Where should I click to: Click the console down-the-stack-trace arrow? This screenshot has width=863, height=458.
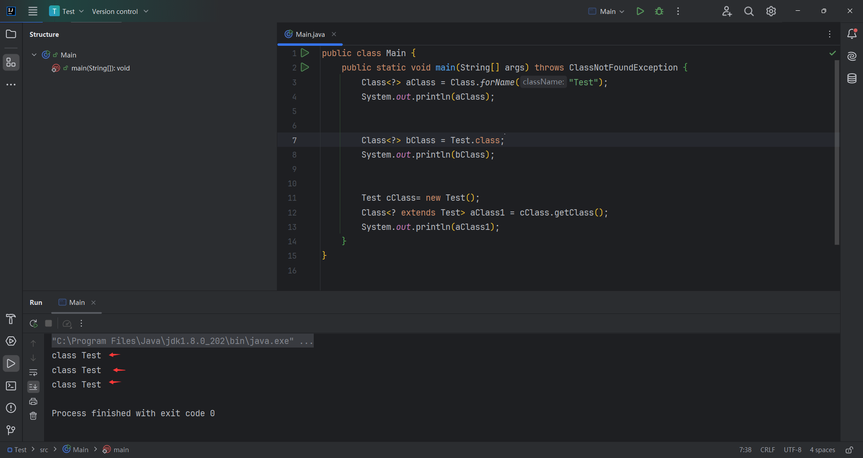click(x=33, y=358)
